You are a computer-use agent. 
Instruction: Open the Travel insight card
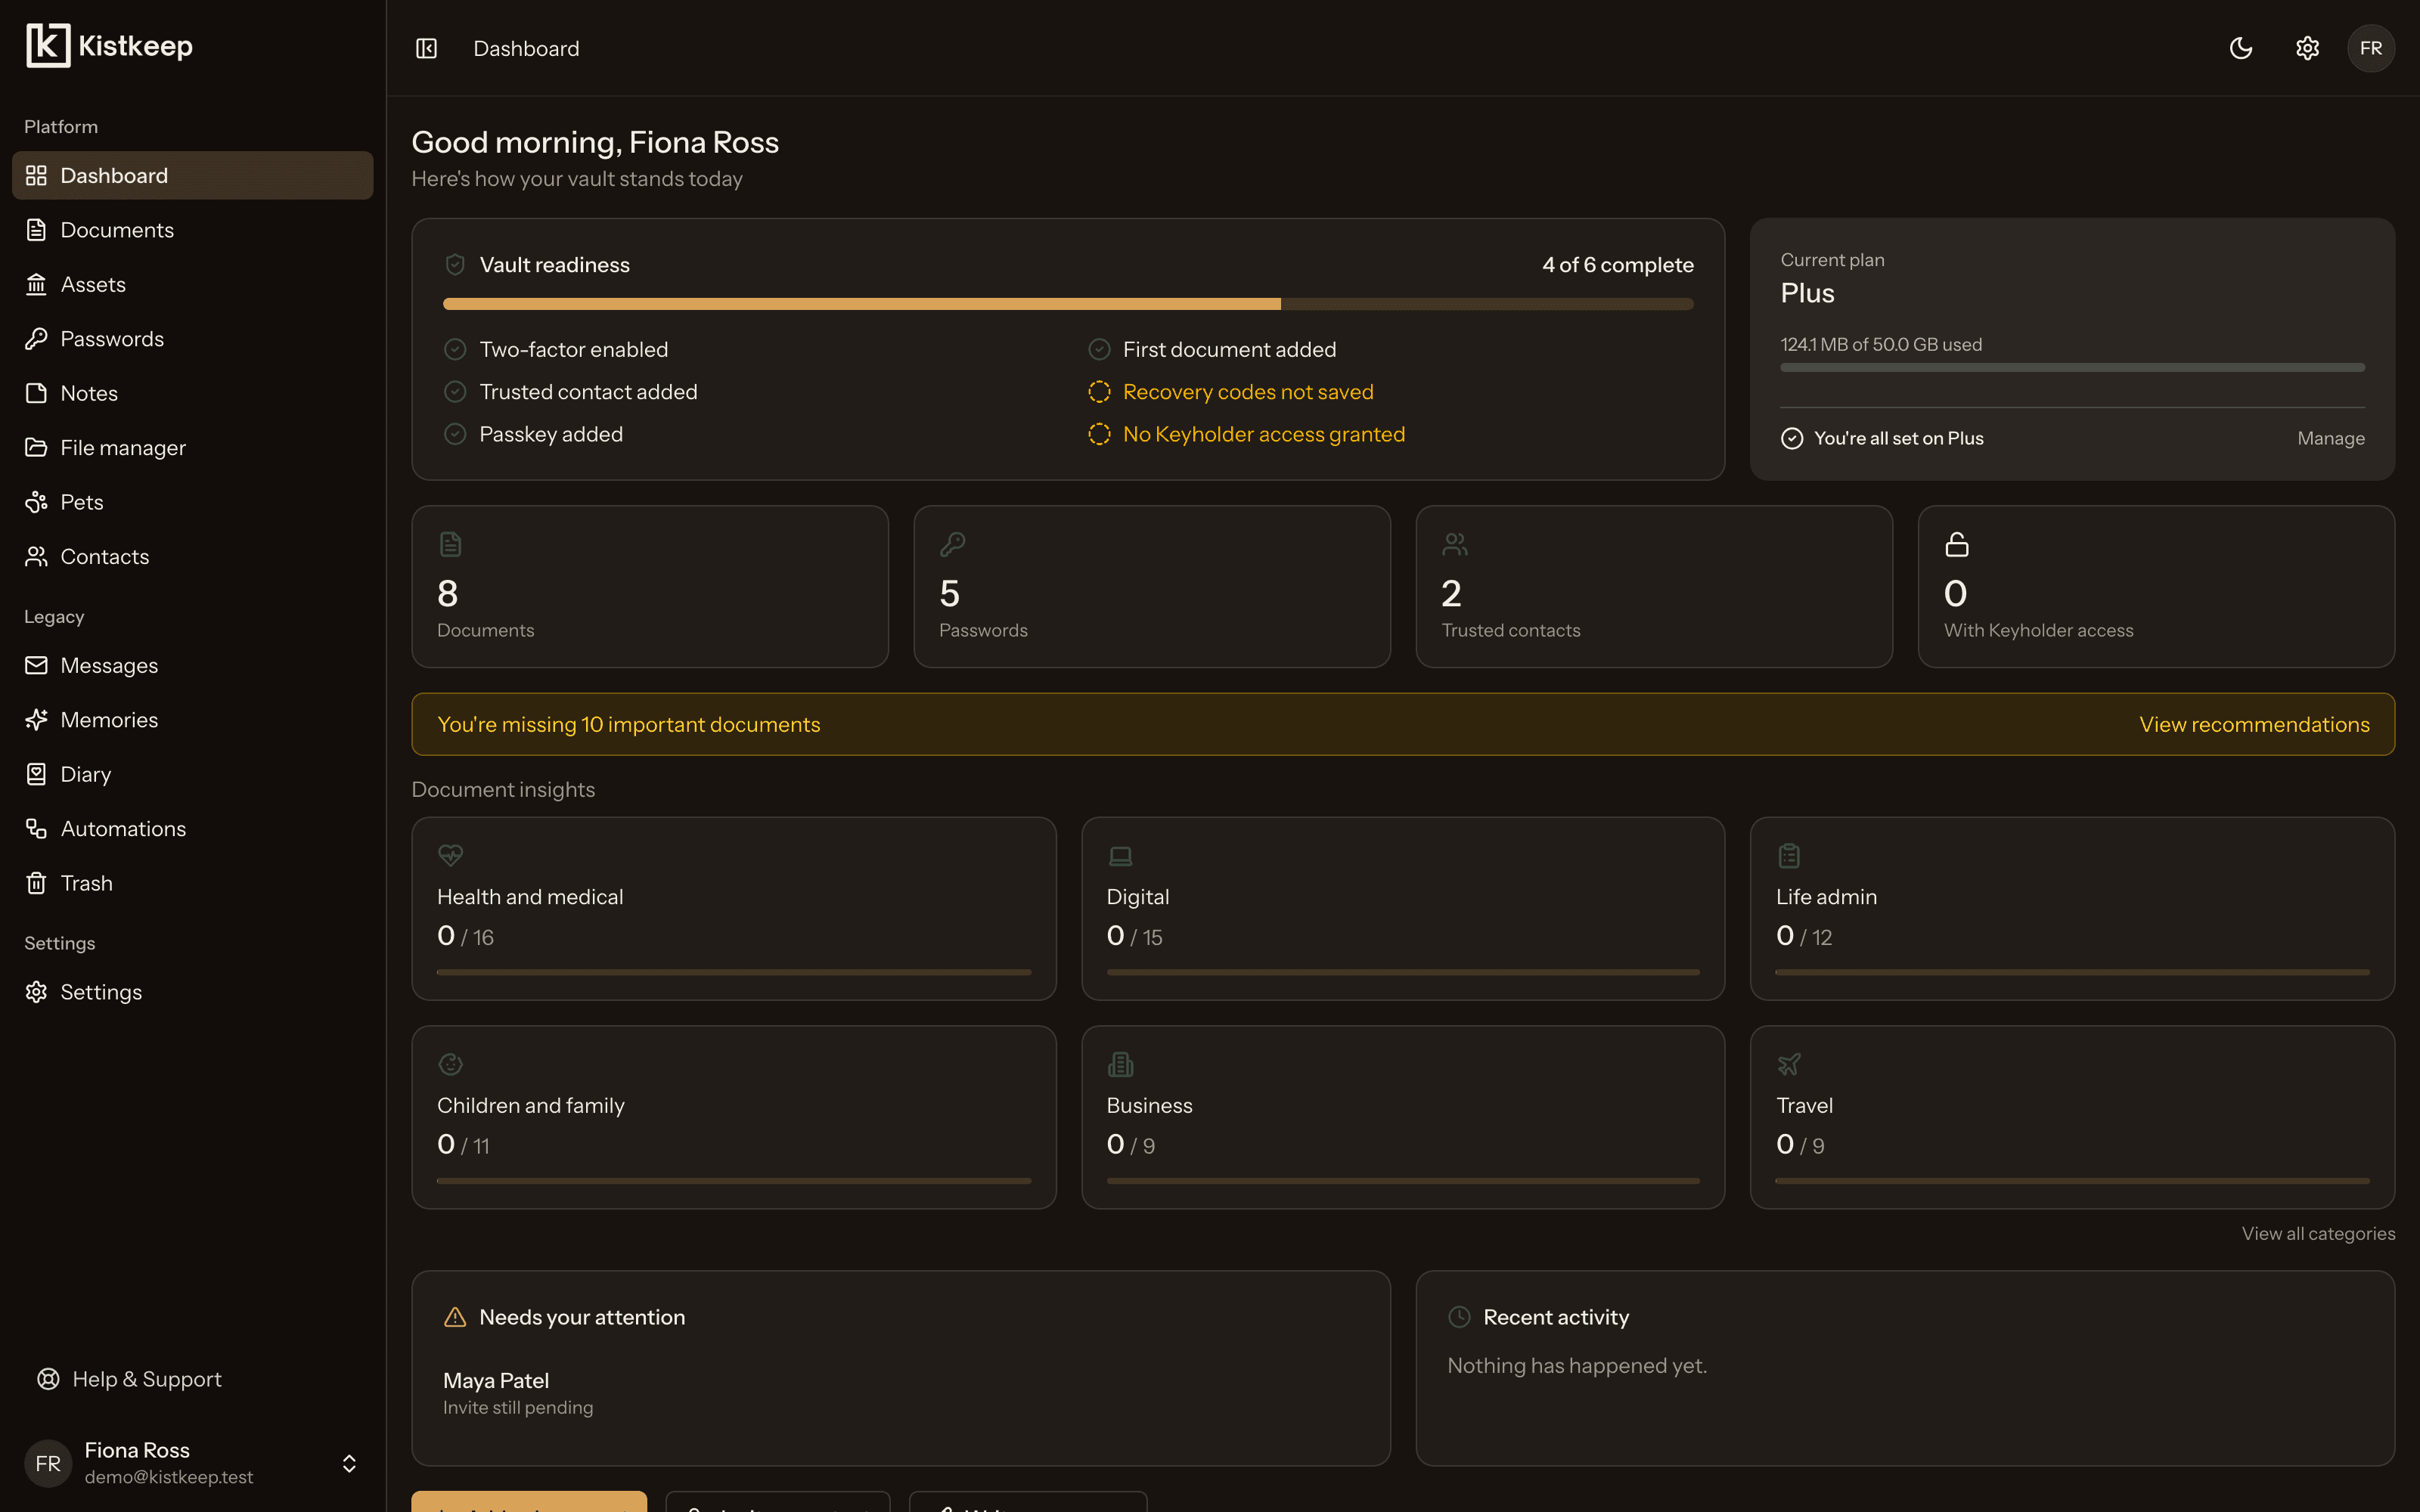(2072, 1117)
